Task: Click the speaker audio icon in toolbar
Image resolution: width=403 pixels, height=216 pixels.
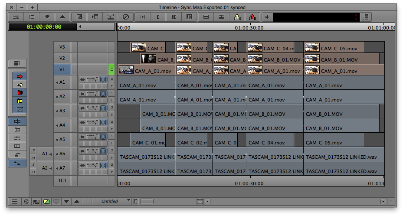Action: click(x=268, y=17)
